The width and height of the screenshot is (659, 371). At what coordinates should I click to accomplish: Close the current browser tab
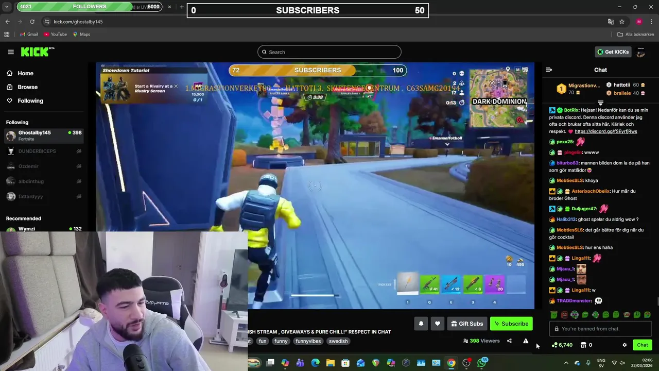click(169, 7)
